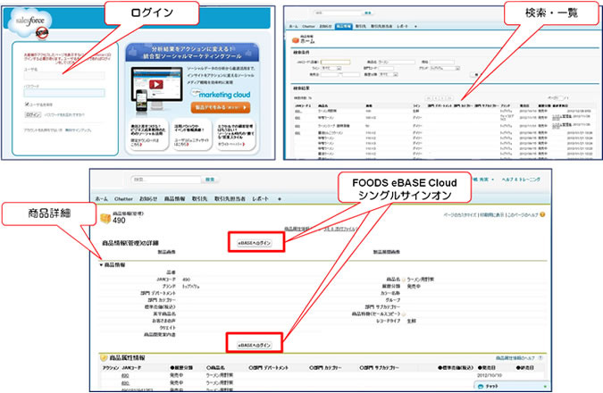Click the yellow box product icon beside 490
This screenshot has width=603, height=393.
[105, 219]
